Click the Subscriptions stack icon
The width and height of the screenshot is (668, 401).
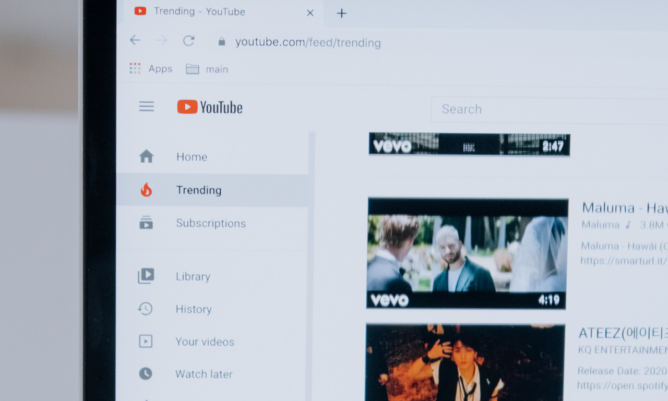(x=146, y=223)
